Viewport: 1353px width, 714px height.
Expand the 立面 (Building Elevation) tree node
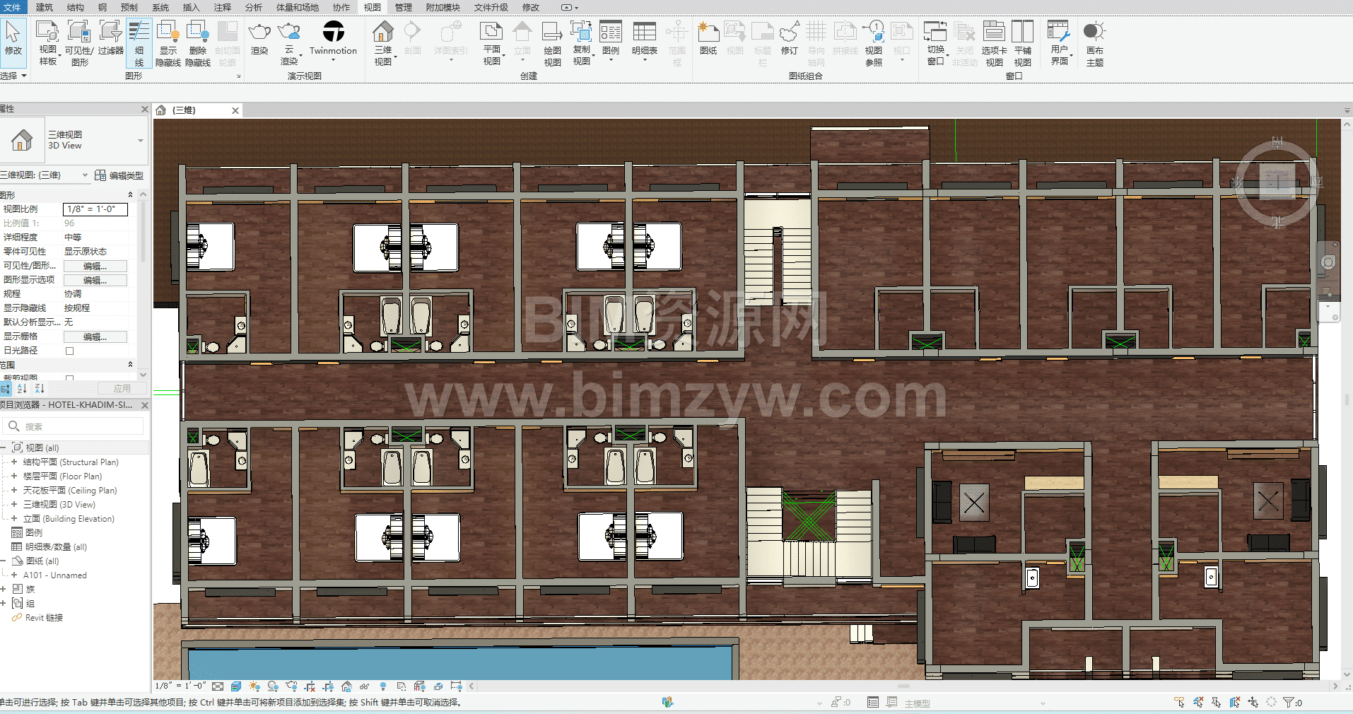[x=14, y=518]
